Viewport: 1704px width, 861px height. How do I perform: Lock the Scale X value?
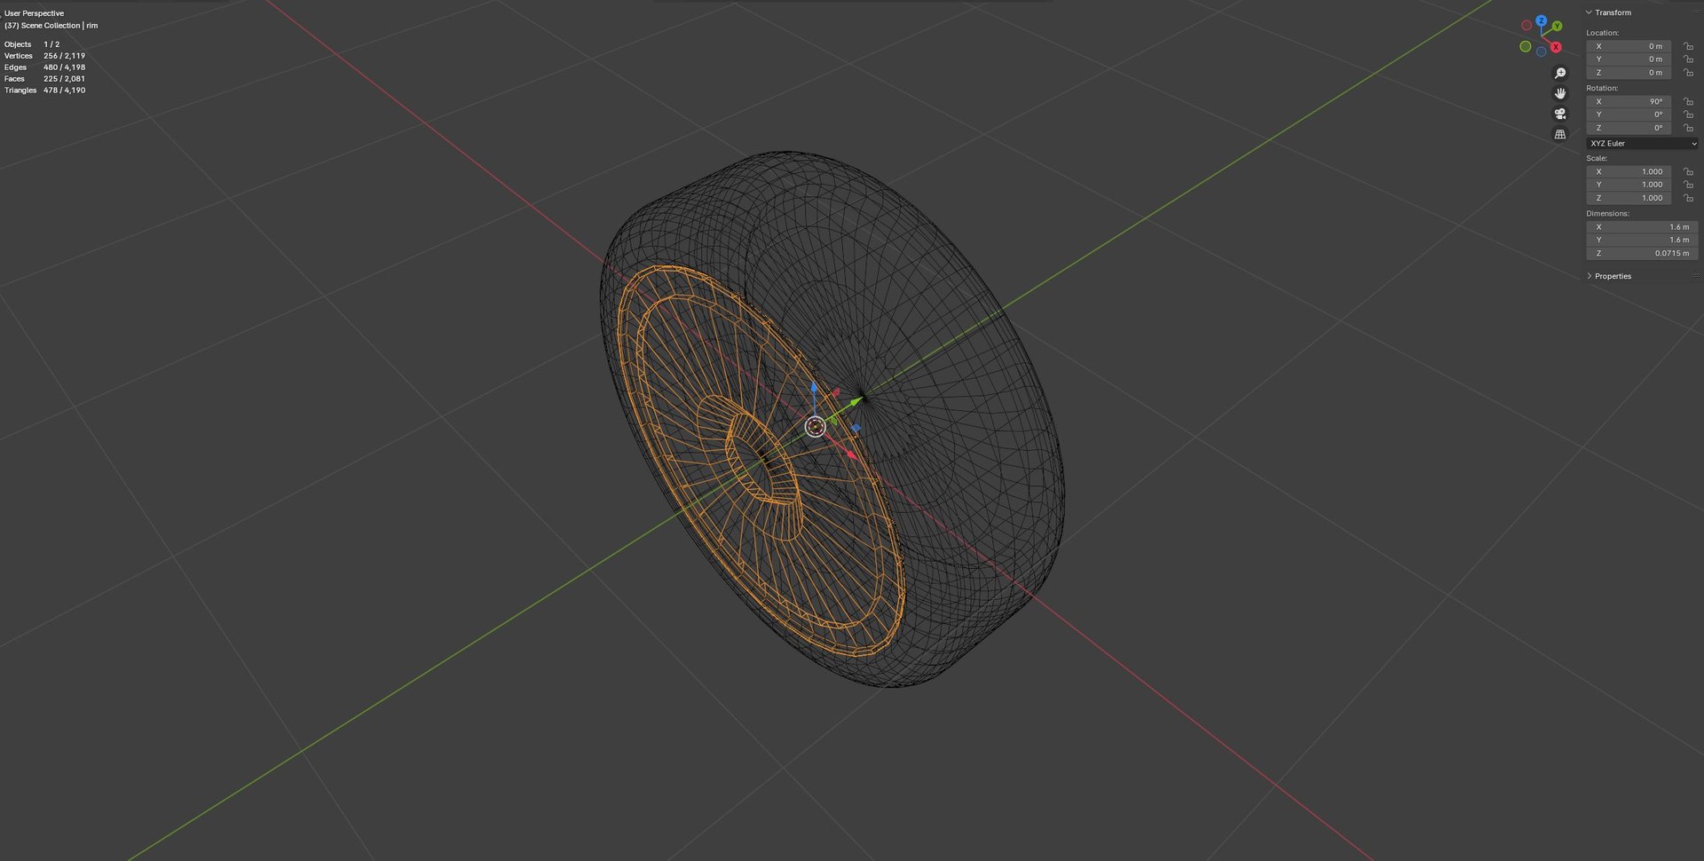(1688, 171)
